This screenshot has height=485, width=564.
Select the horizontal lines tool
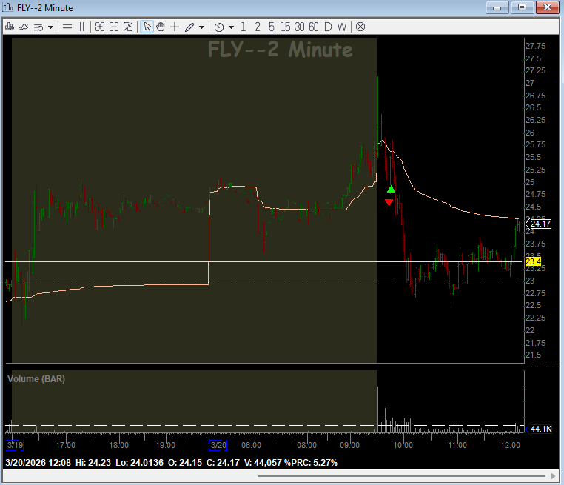click(x=67, y=27)
